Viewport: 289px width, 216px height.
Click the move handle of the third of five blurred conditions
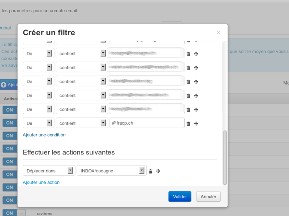(196, 82)
